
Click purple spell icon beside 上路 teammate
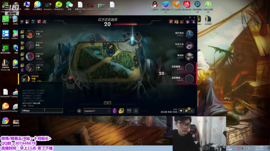(x=22, y=70)
